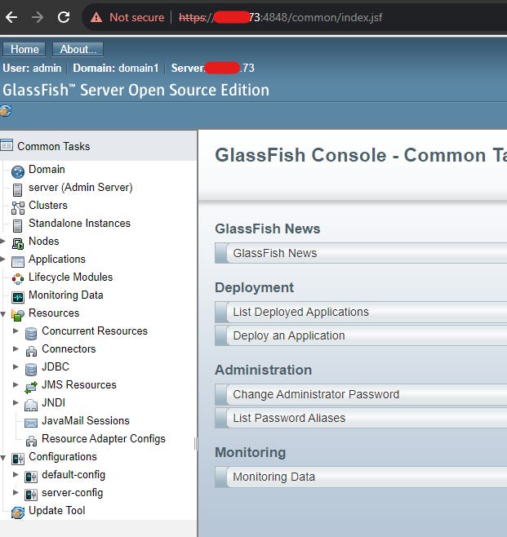Click the Common Tasks table icon
Viewport: 507px width, 537px height.
tap(7, 145)
